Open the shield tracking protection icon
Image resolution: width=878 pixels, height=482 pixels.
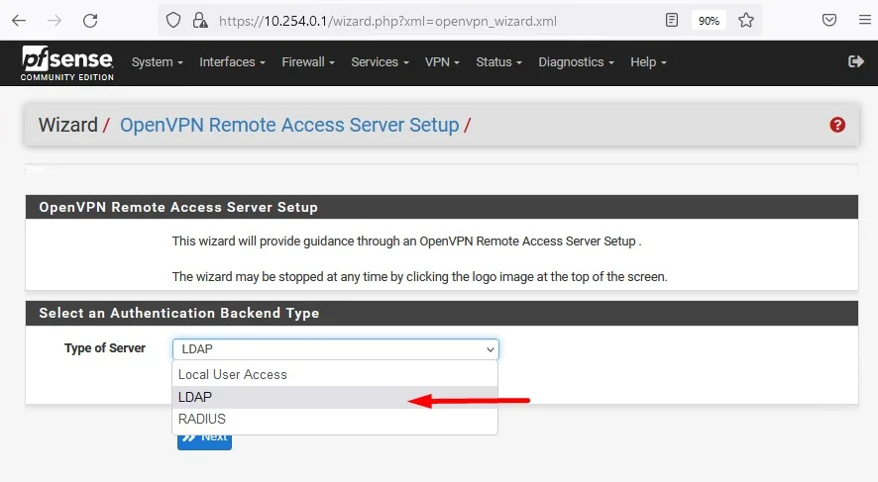173,21
